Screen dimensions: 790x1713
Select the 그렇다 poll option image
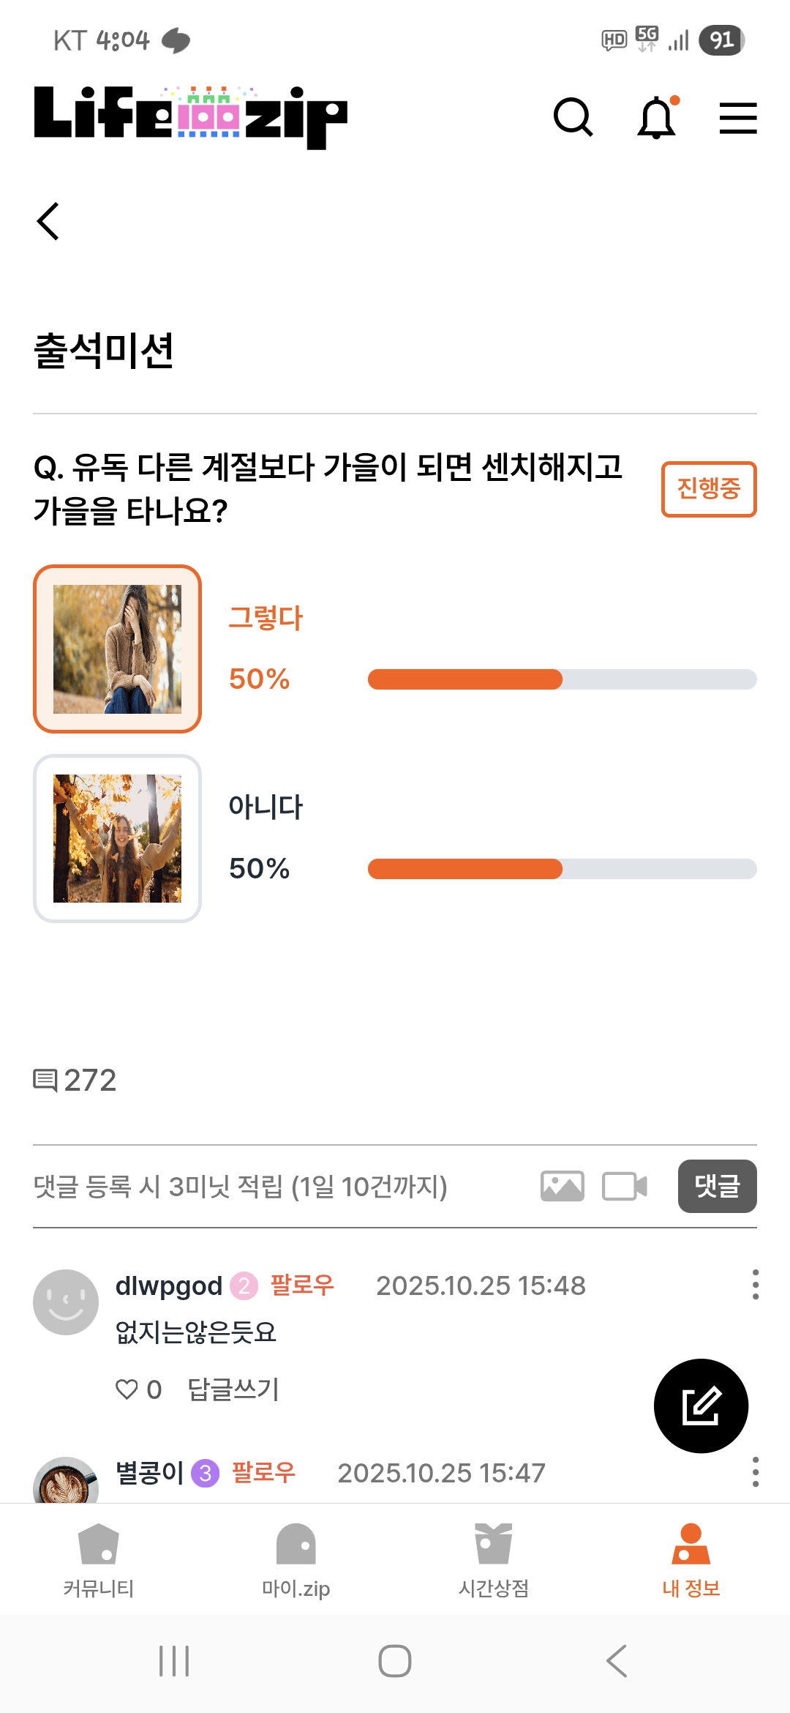(117, 649)
